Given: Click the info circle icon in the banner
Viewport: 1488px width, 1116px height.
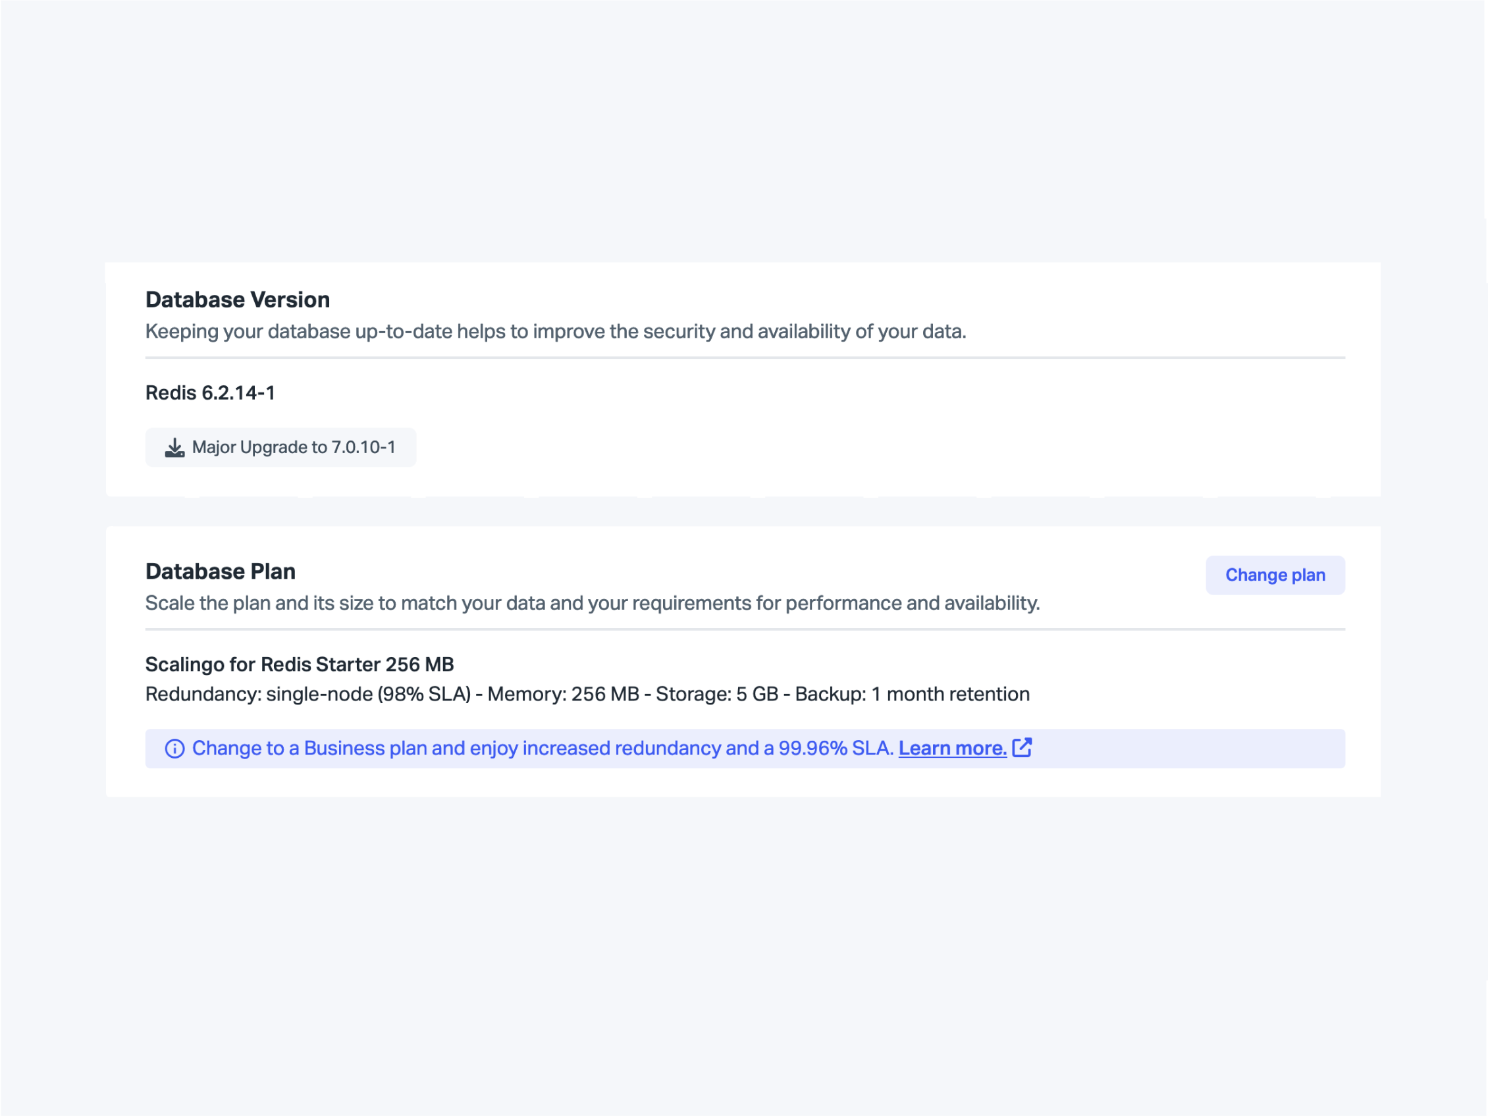Looking at the screenshot, I should [174, 748].
